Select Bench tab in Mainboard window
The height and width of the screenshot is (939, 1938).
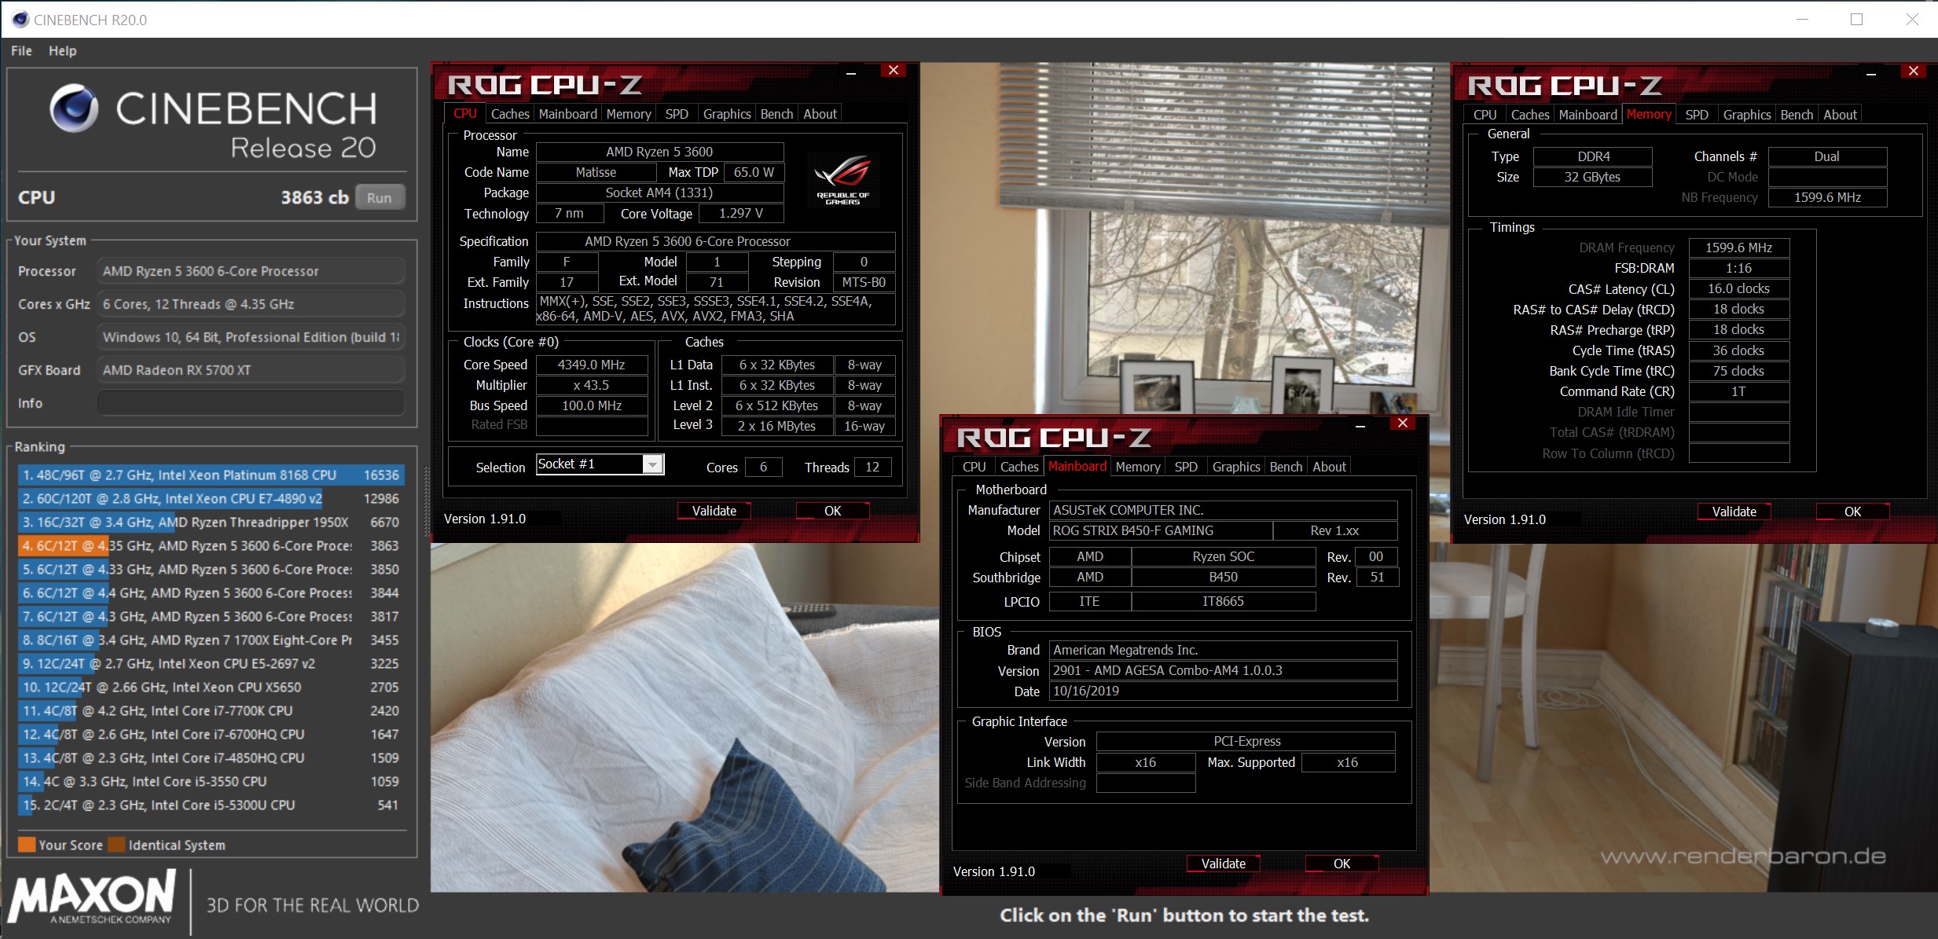click(x=1286, y=467)
